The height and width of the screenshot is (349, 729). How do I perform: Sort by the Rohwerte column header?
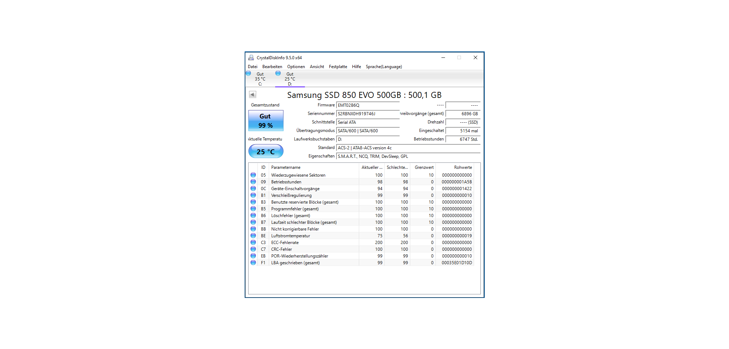(x=455, y=167)
